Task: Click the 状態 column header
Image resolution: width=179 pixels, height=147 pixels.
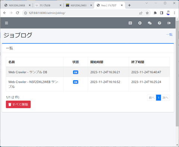Action: (x=76, y=62)
